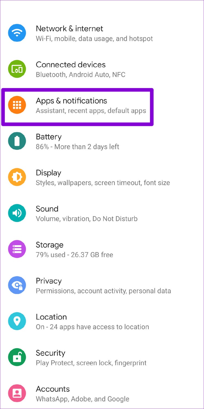The image size is (204, 409).
Task: Tap "On - 24 apps have access" subtitle
Action: [x=92, y=327]
